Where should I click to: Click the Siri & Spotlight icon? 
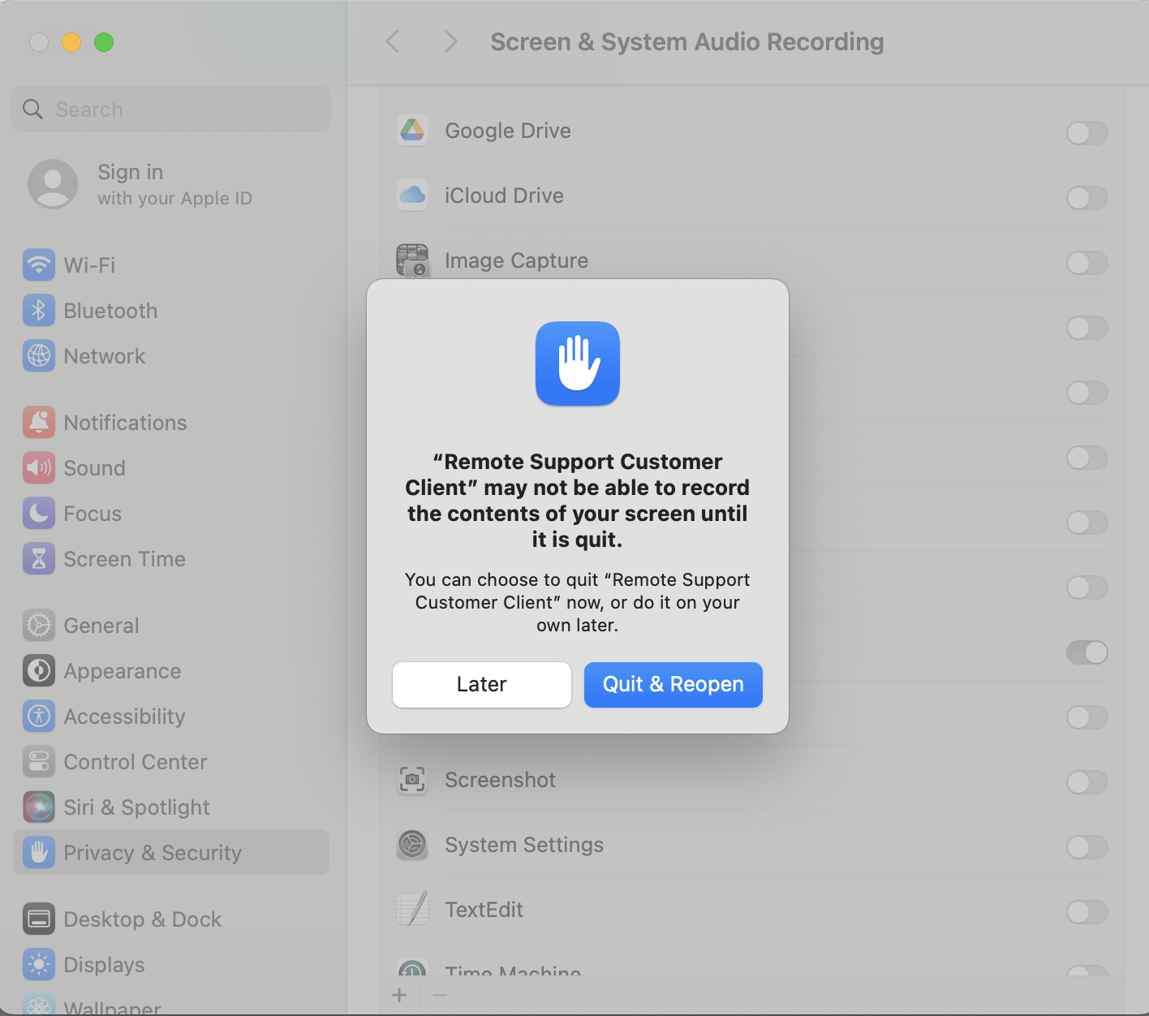[x=39, y=807]
